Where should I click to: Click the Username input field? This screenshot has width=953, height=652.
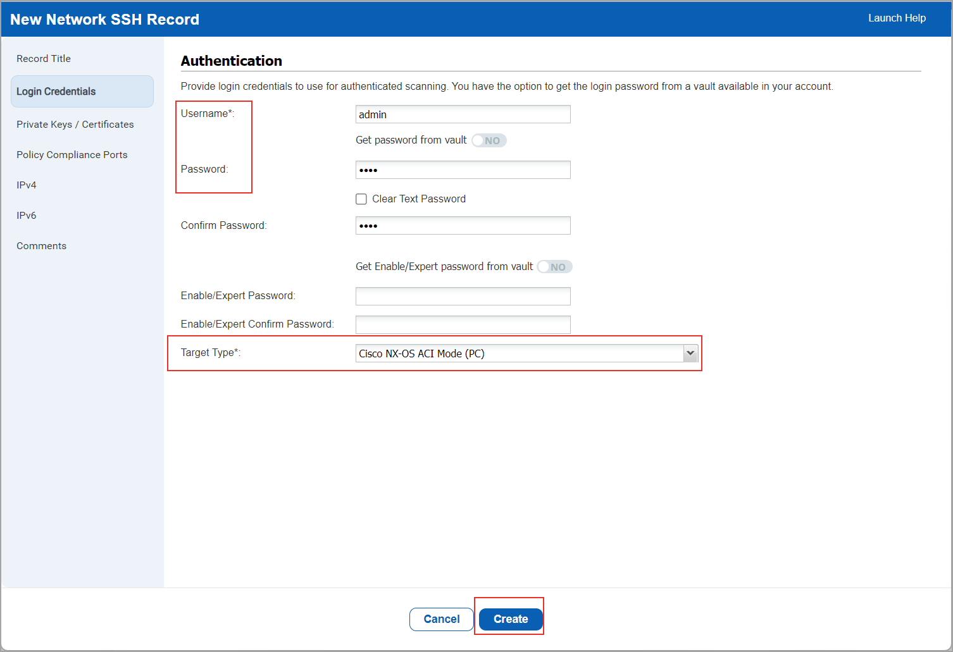pos(463,114)
